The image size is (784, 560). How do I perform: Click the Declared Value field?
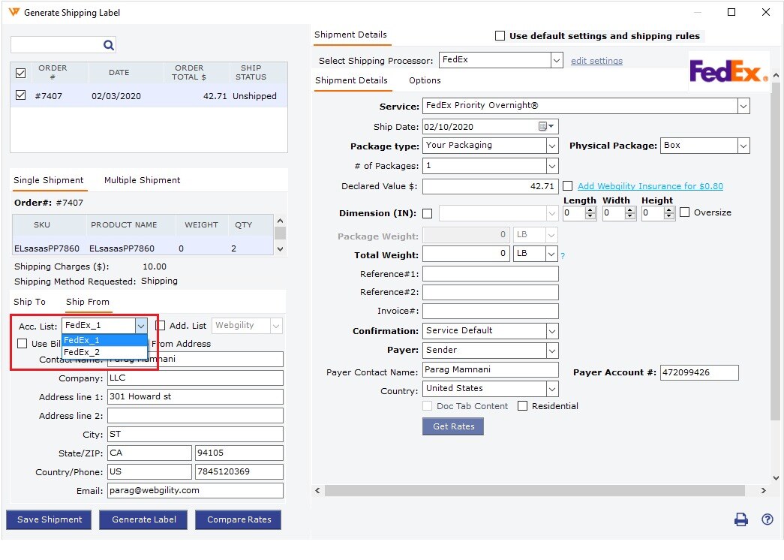(x=491, y=186)
